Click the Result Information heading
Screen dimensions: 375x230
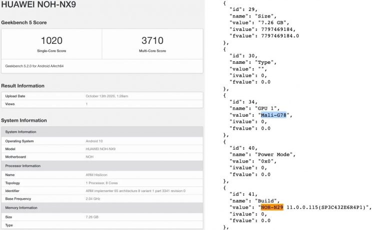22,86
